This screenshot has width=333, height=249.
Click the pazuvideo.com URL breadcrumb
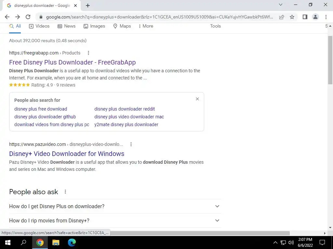(x=66, y=144)
